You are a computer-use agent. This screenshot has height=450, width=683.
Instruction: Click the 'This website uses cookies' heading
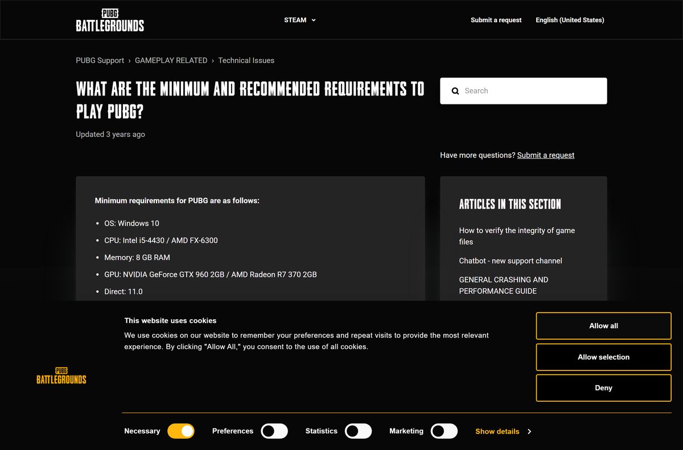pos(170,320)
